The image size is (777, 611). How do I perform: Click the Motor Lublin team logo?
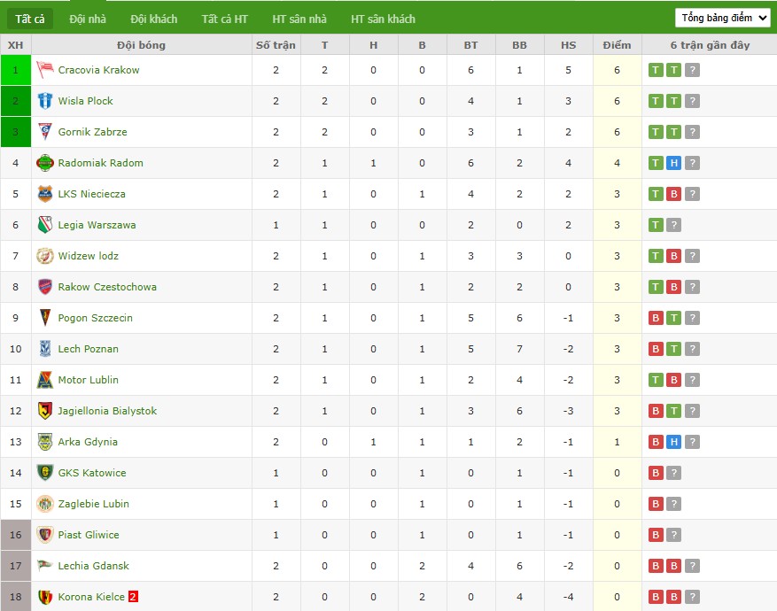click(45, 380)
